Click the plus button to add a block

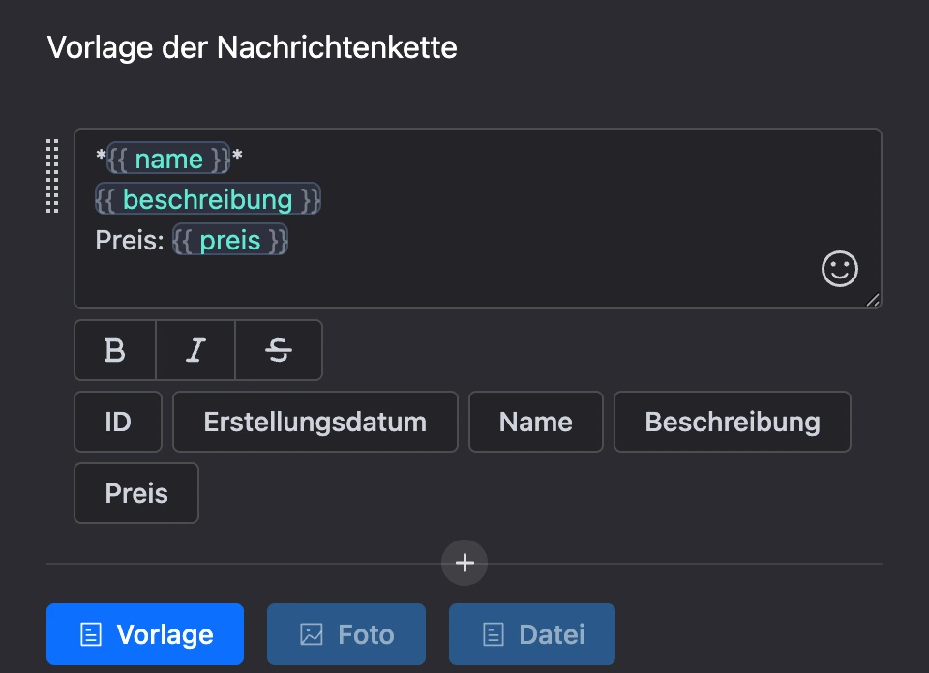[464, 563]
